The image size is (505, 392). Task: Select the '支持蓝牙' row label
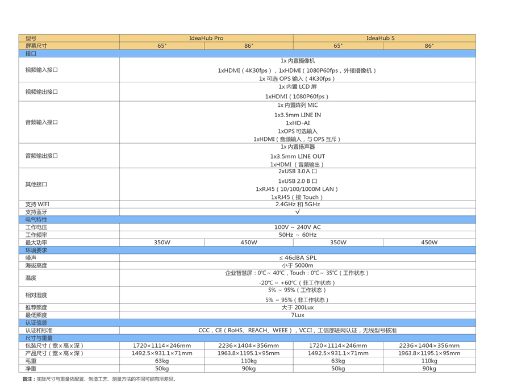click(x=36, y=212)
